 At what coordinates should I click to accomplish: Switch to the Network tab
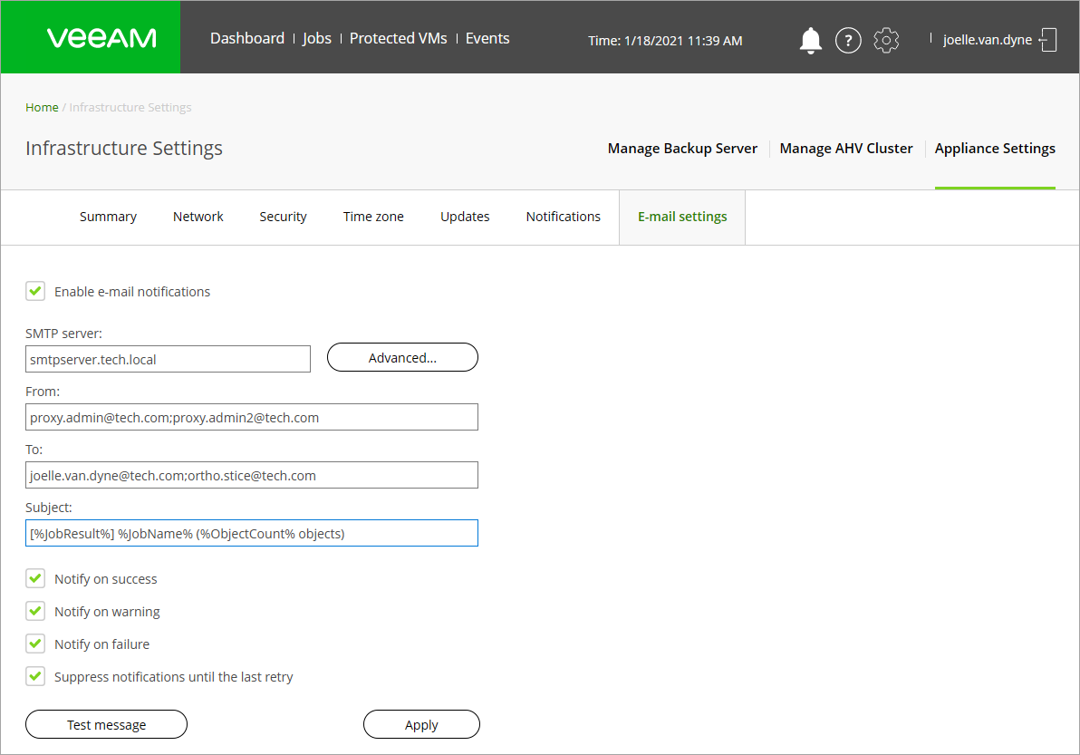pos(198,217)
